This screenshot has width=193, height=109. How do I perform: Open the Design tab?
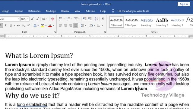pos(5,11)
